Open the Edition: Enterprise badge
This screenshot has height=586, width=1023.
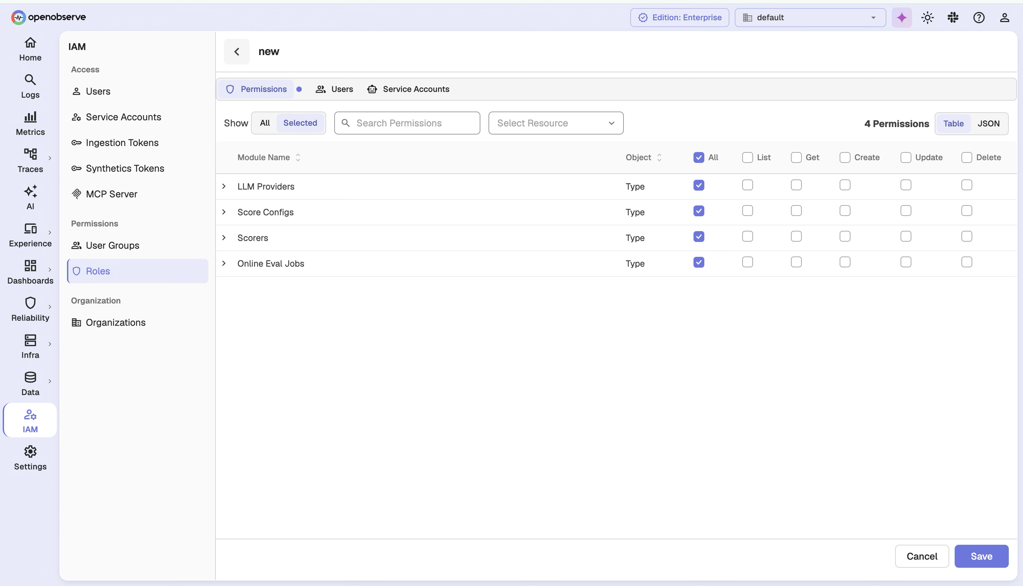(x=679, y=18)
